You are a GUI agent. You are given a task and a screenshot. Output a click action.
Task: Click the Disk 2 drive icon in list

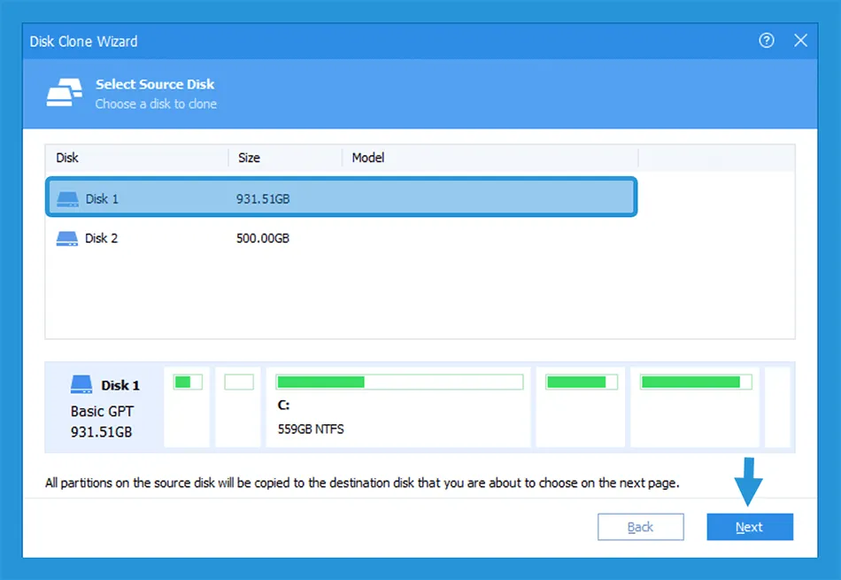[67, 238]
